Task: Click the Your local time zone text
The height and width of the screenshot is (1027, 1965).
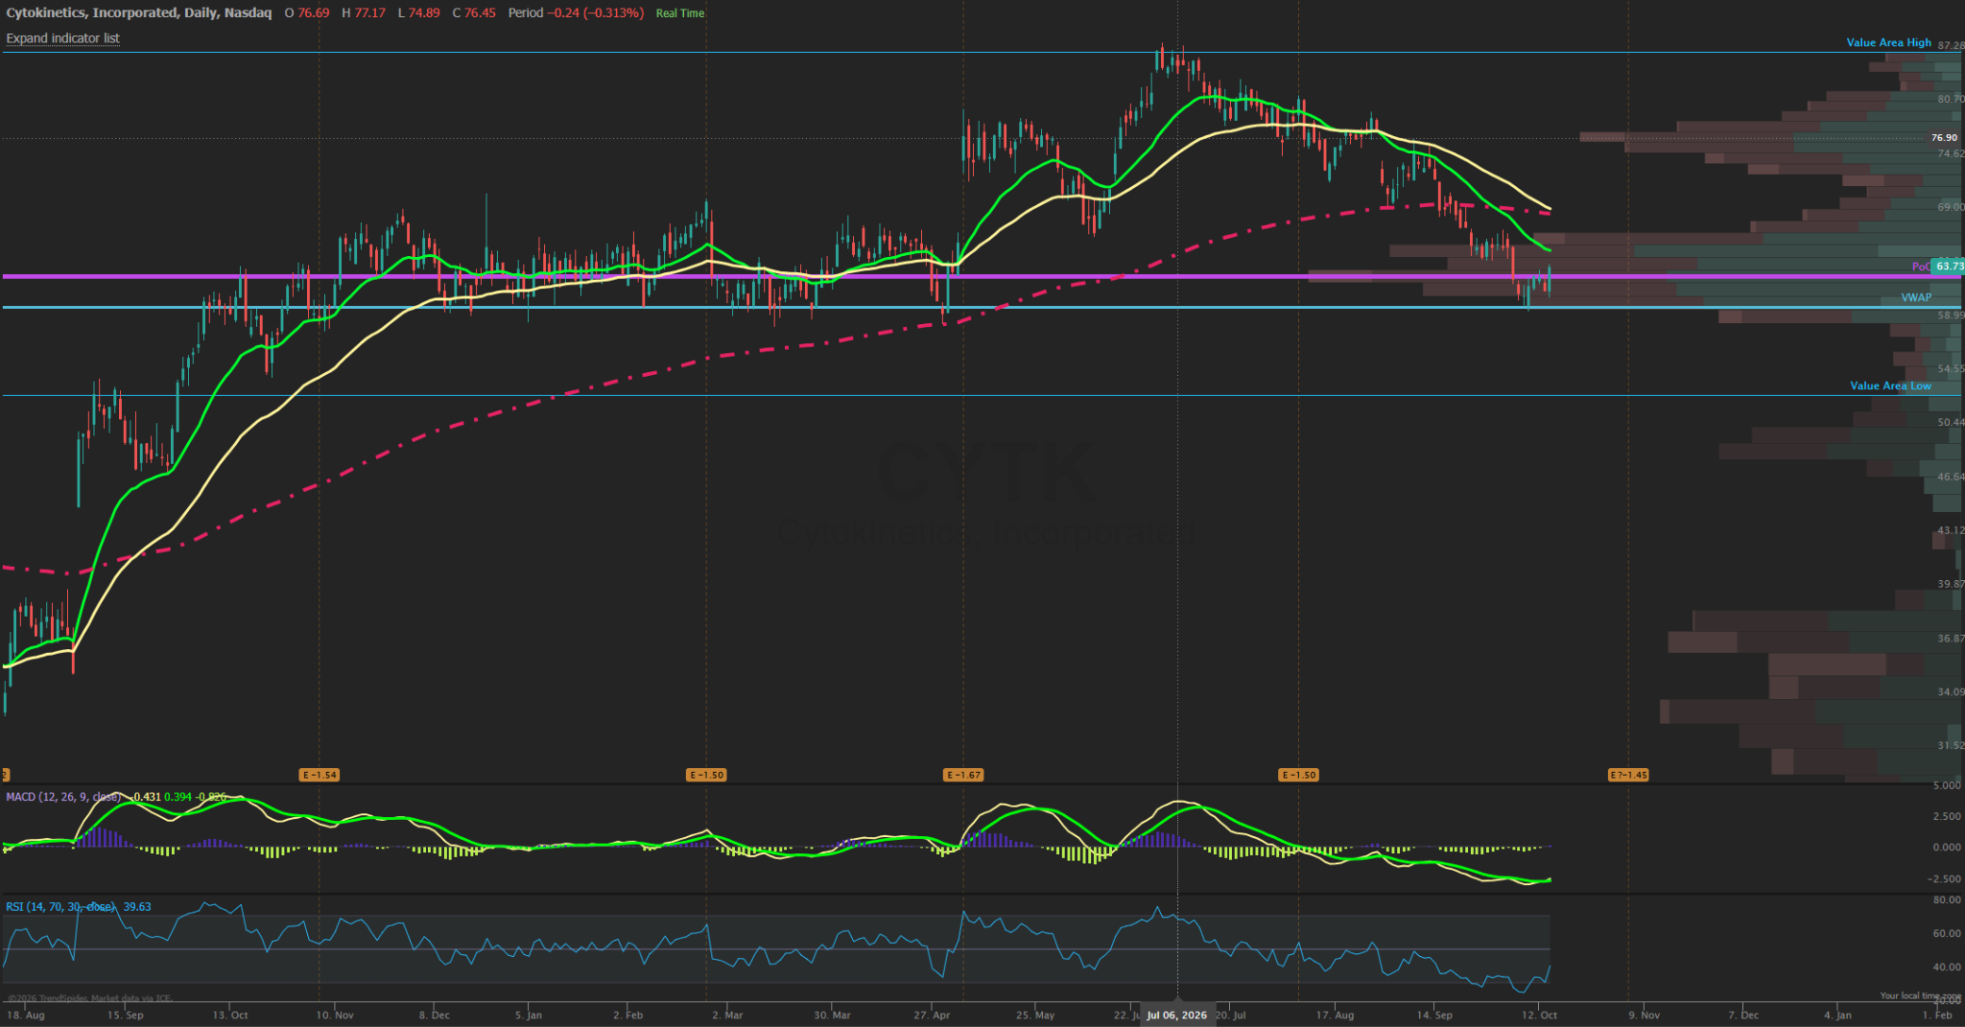Action: pos(1920,996)
